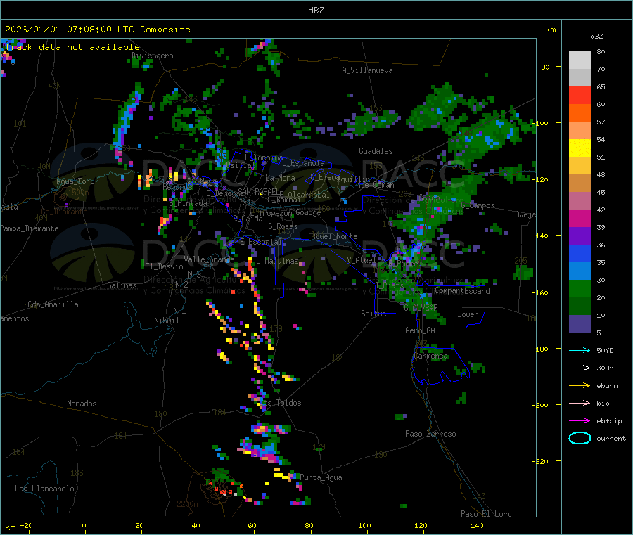Click the 'Guadales' map label
The width and height of the screenshot is (633, 535).
click(x=376, y=151)
